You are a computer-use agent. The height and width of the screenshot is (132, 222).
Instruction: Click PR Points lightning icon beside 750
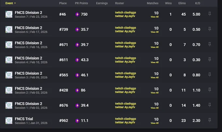tap(77, 14)
